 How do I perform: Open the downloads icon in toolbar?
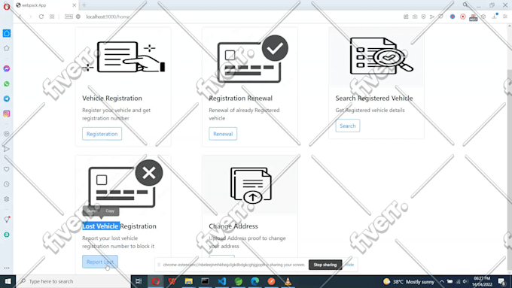click(x=495, y=17)
